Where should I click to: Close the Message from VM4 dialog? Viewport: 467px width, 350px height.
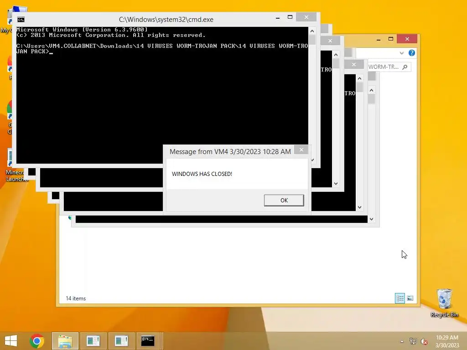point(301,149)
